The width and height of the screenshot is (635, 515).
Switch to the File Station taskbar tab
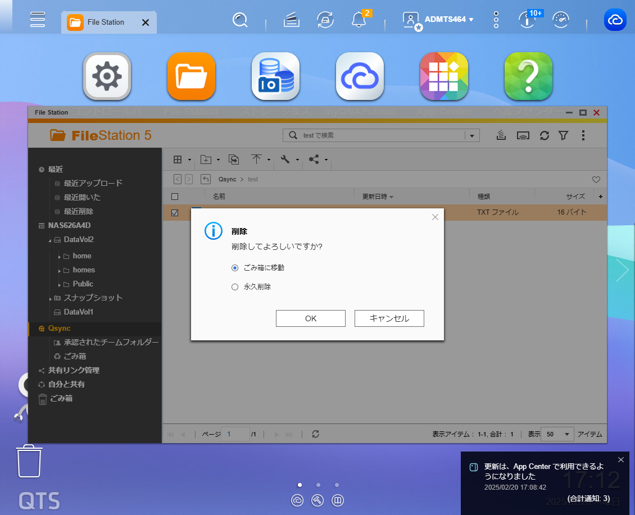tap(109, 22)
